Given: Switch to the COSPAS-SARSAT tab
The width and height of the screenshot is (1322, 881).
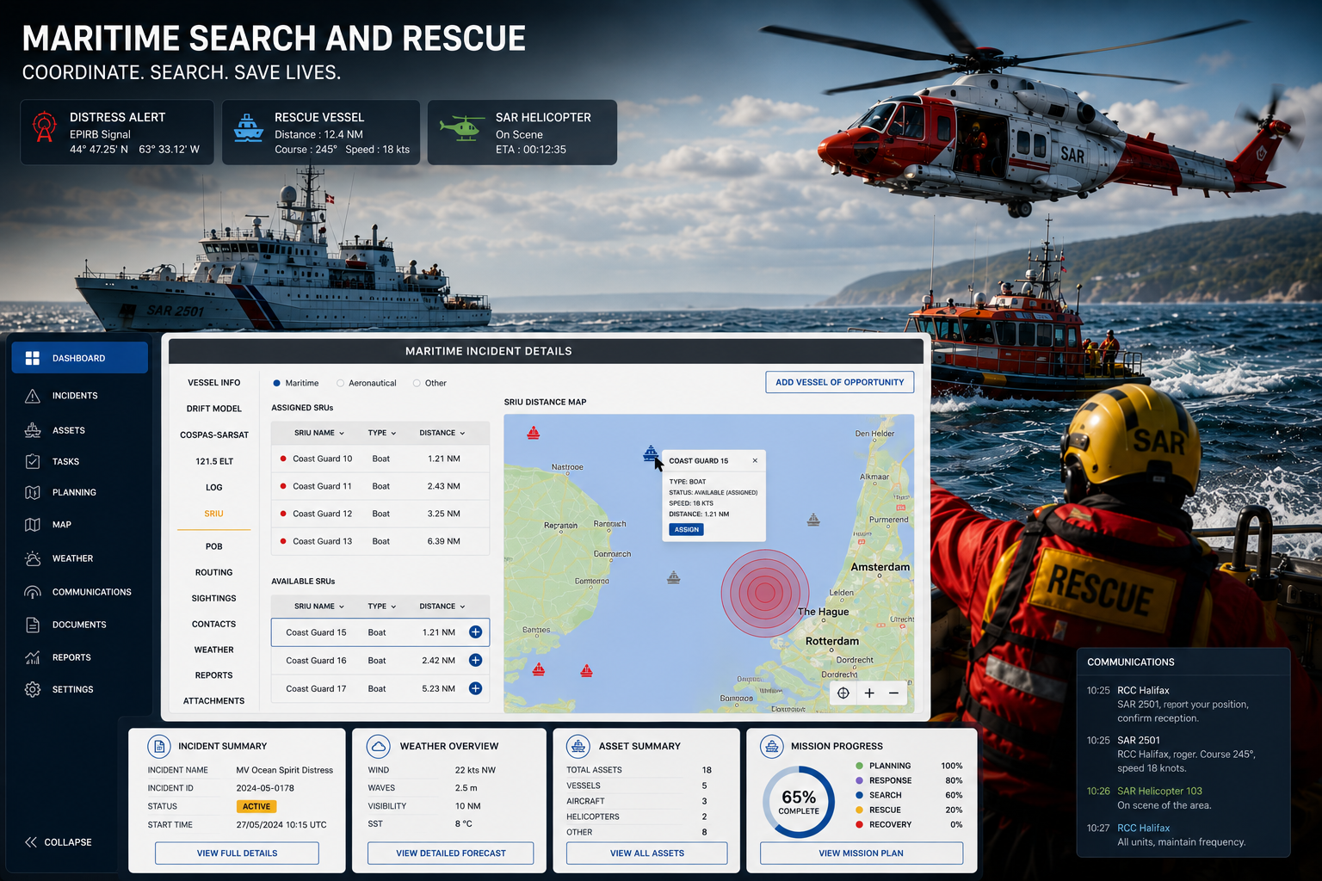Looking at the screenshot, I should click(214, 435).
